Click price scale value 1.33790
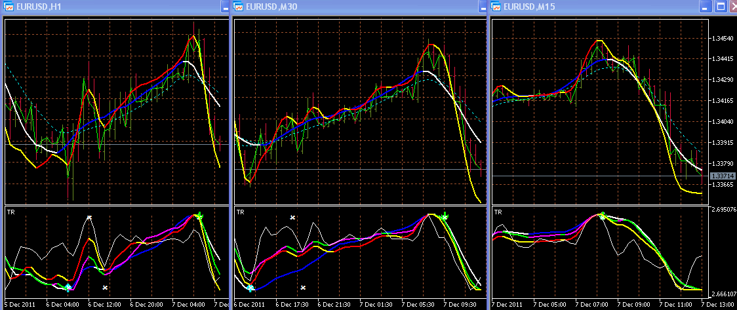The image size is (737, 310). coord(721,163)
